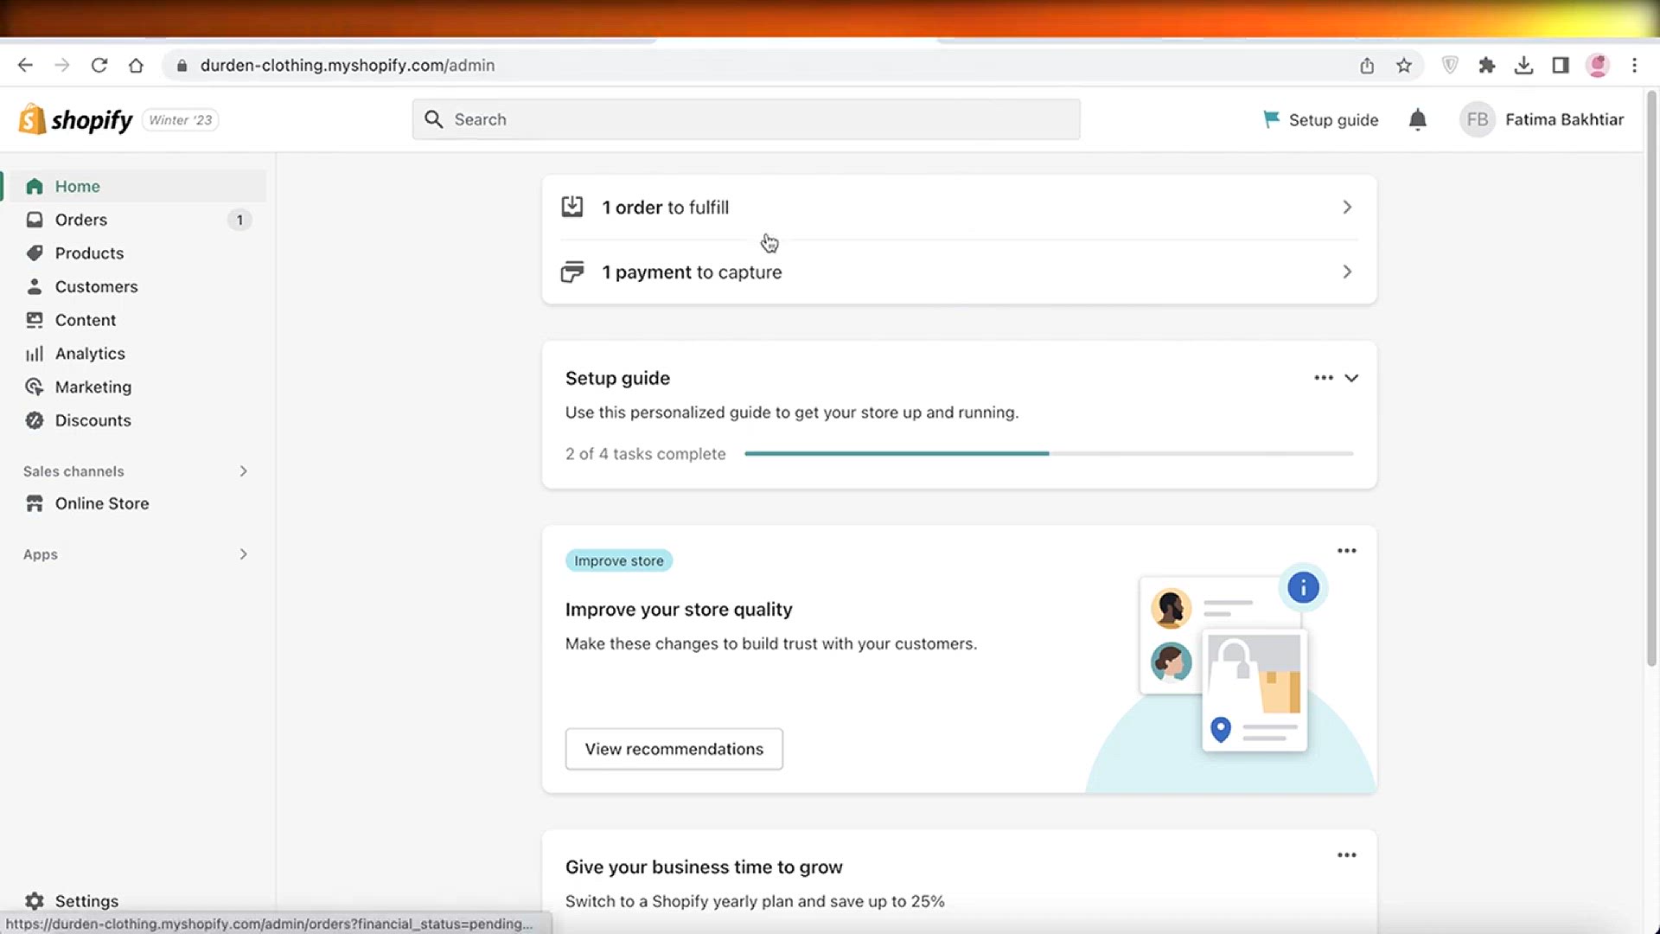The width and height of the screenshot is (1660, 934).
Task: Open browser downloads icon
Action: 1524,65
